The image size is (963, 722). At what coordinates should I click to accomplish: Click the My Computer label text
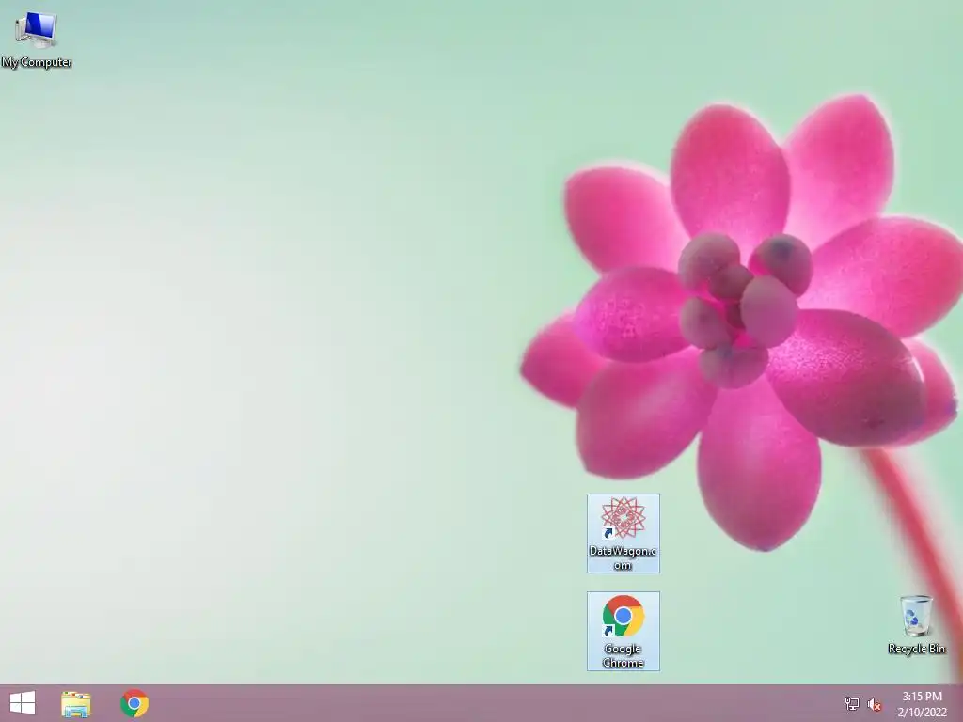(x=37, y=62)
